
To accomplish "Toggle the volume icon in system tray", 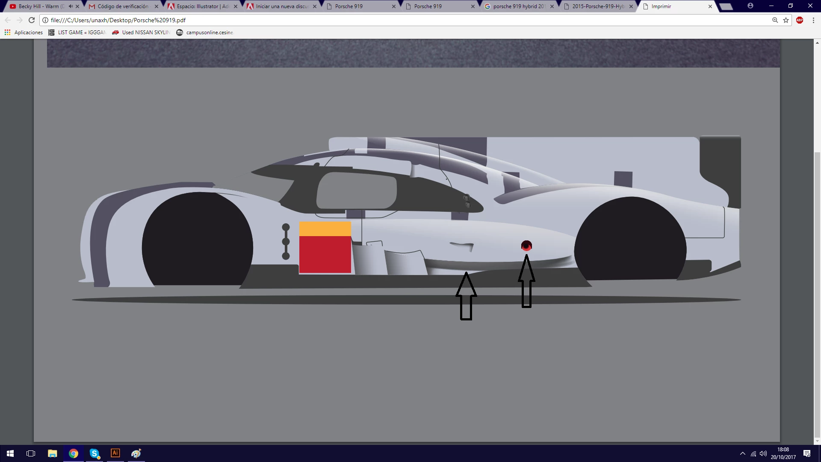I will coord(763,453).
